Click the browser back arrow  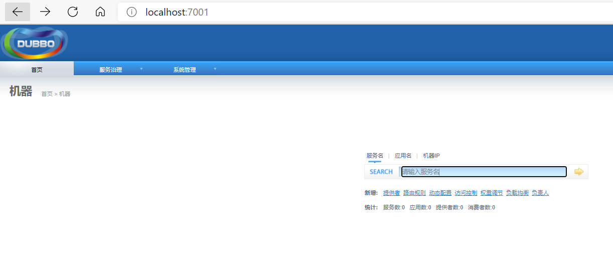18,12
